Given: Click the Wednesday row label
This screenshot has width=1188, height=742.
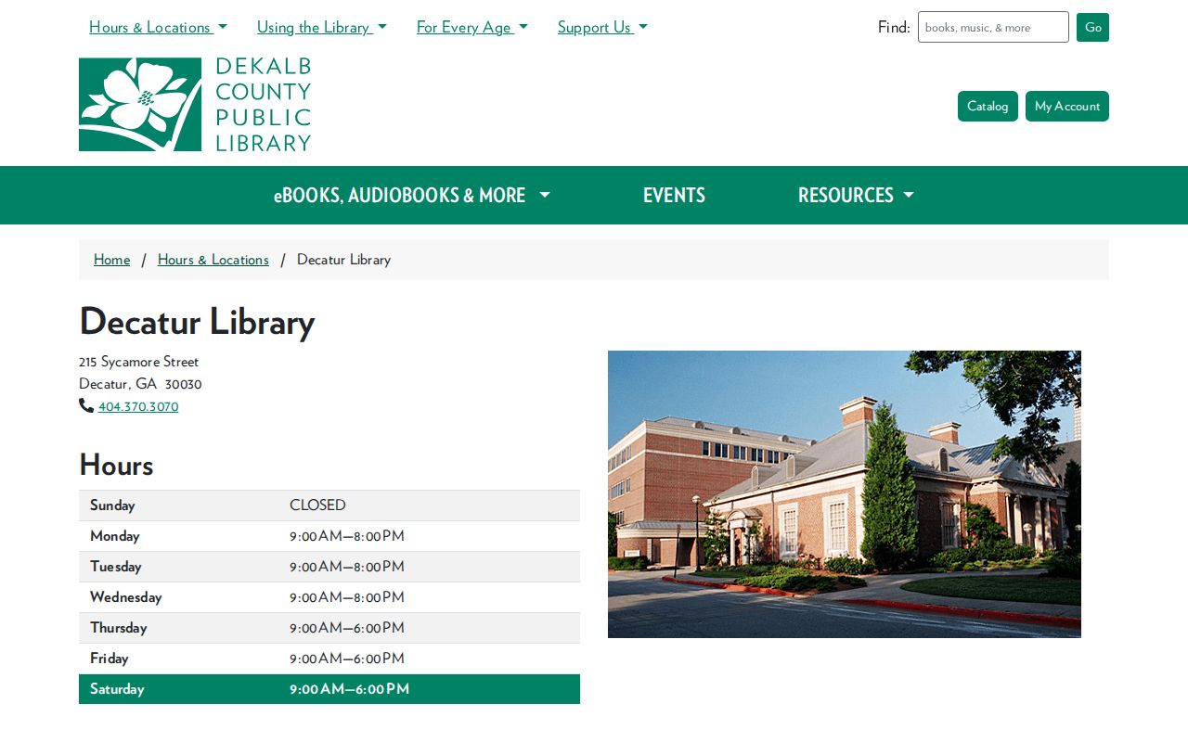Looking at the screenshot, I should (126, 597).
